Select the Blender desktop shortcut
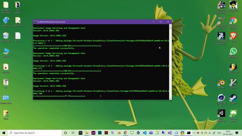Image resolution: width=242 pixels, height=136 pixels. click(x=221, y=83)
